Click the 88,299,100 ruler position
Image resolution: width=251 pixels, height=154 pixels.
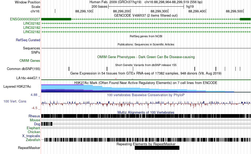(x=84, y=11)
